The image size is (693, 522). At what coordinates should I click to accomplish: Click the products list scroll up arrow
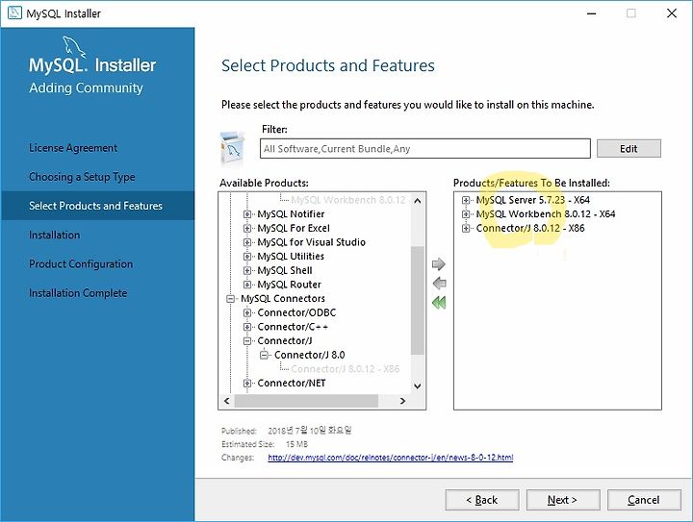tap(417, 201)
